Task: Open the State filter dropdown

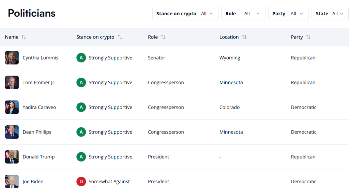Action: (x=330, y=14)
